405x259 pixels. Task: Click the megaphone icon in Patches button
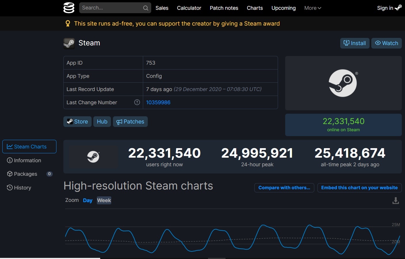click(119, 122)
